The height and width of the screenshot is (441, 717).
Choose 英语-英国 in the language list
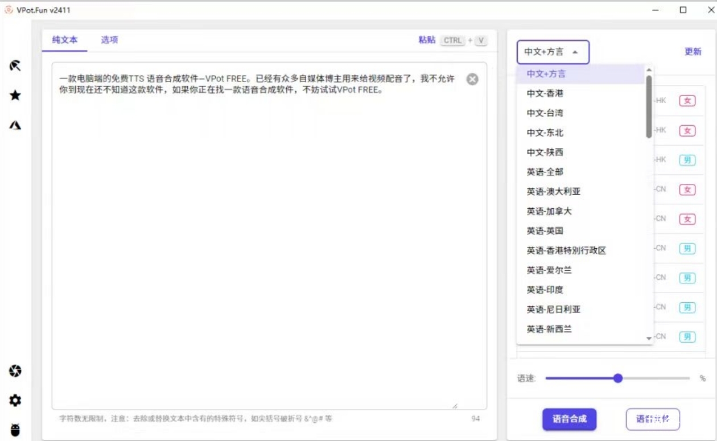pyautogui.click(x=580, y=231)
